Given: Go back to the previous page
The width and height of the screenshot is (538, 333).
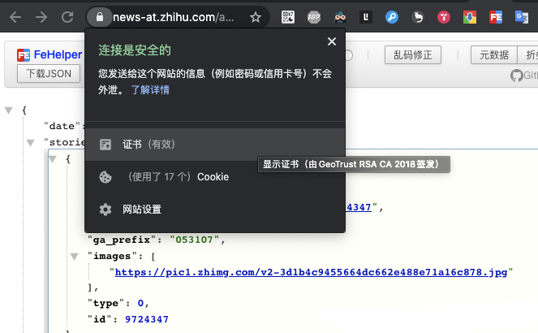Looking at the screenshot, I should pyautogui.click(x=15, y=17).
